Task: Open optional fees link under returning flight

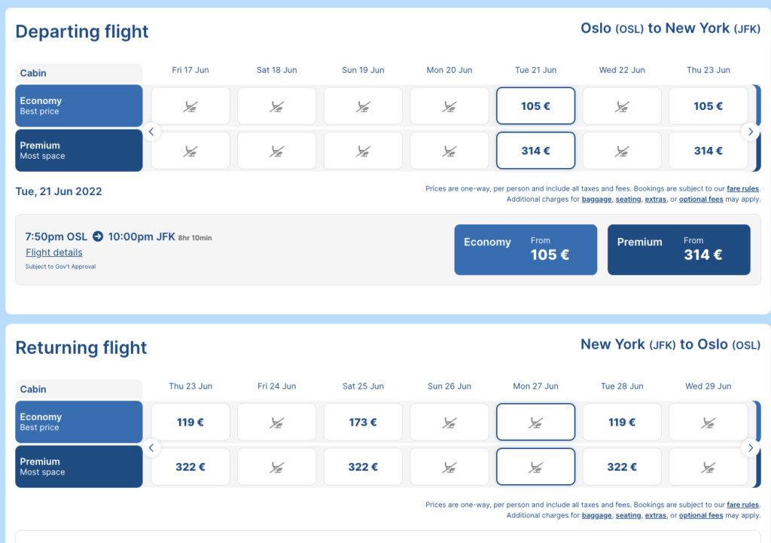Action: [701, 515]
